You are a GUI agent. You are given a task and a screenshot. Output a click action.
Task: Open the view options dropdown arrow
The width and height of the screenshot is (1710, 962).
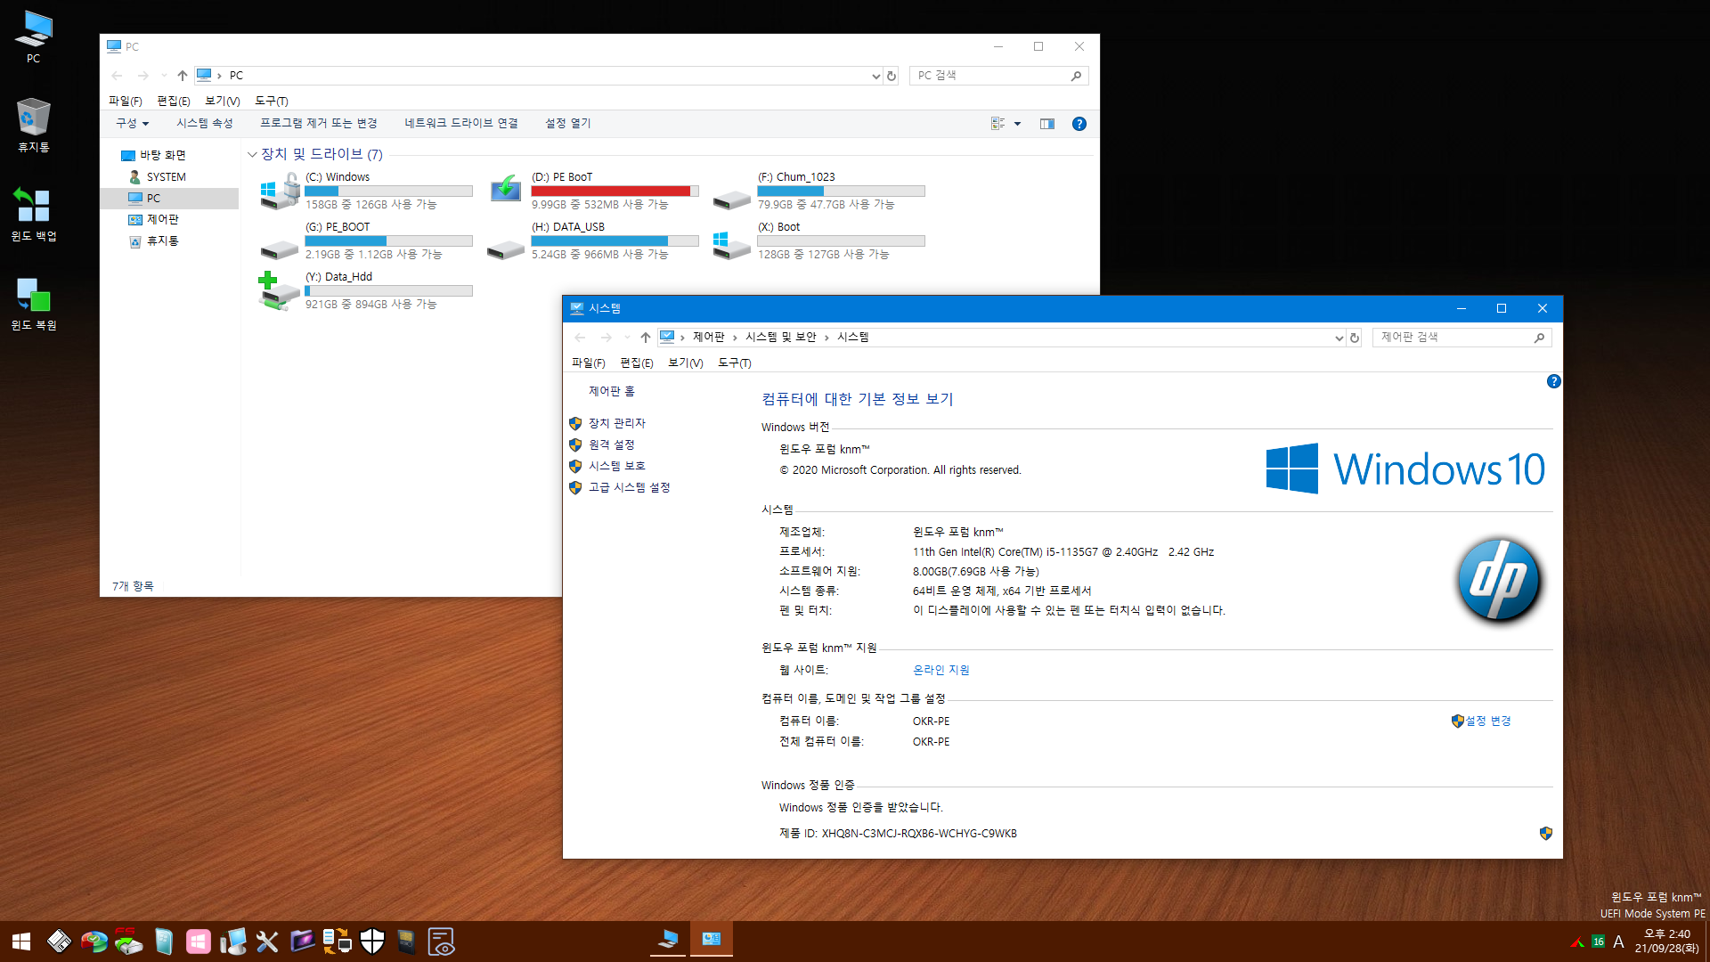point(1017,124)
